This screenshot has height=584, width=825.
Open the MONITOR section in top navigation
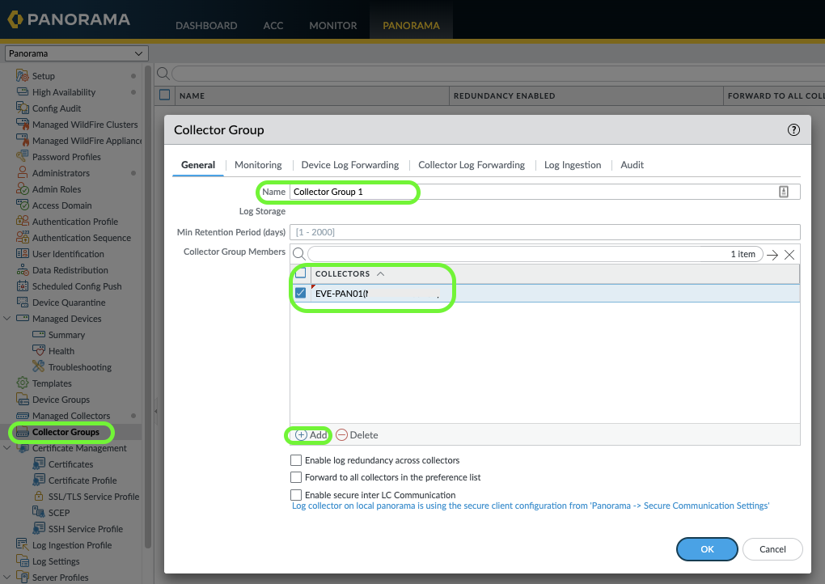click(332, 25)
